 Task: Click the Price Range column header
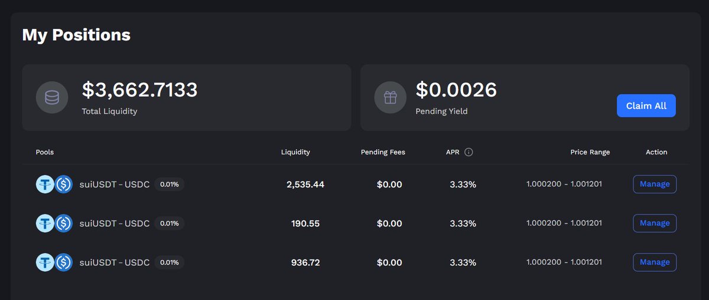[x=590, y=152]
